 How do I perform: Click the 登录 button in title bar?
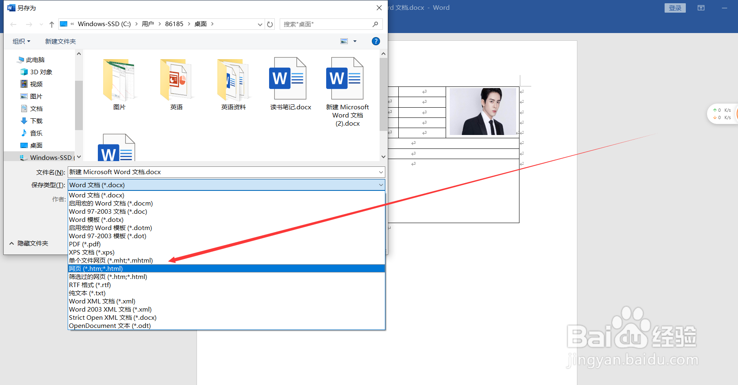675,7
